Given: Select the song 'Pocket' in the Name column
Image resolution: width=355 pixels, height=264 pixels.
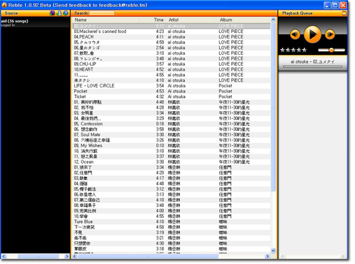Looking at the screenshot, I should tap(80, 91).
